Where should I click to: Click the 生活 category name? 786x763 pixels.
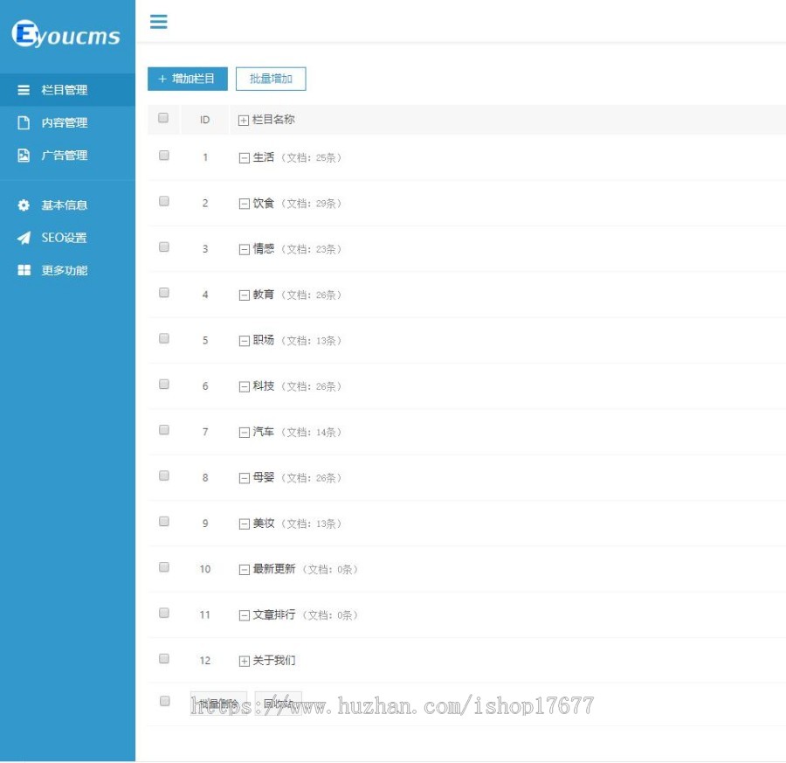[264, 157]
